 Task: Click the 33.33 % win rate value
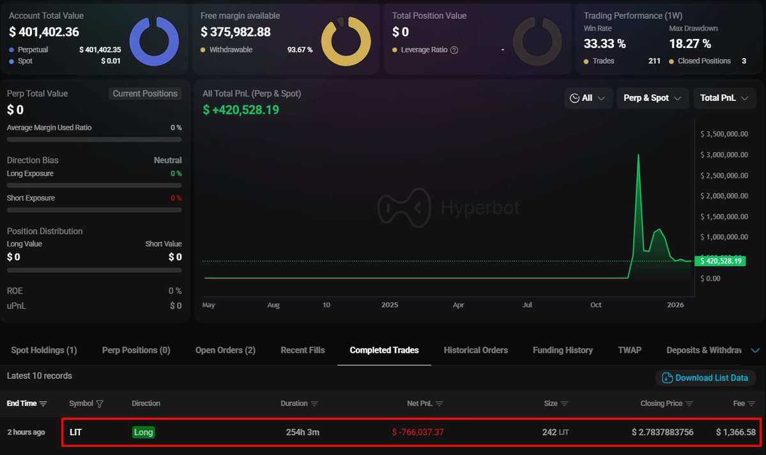coord(605,44)
